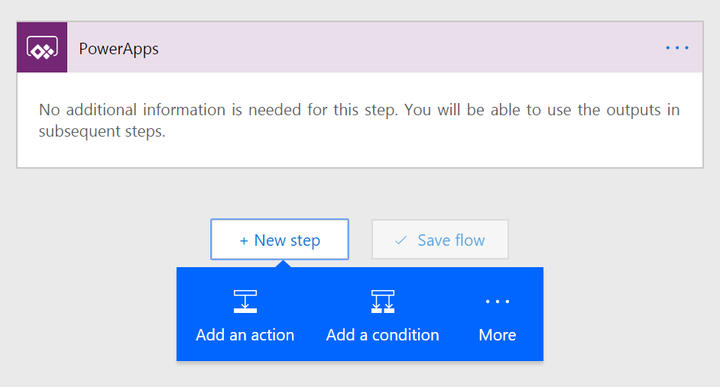Click the plus sign in New step

coord(244,240)
